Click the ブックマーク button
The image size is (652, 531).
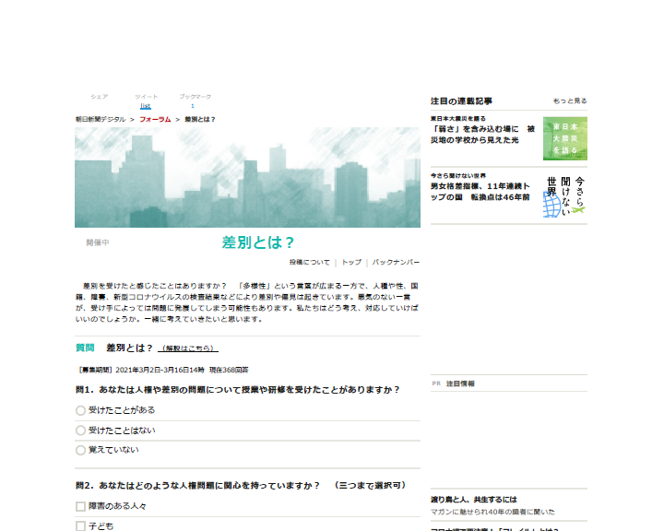coord(195,97)
